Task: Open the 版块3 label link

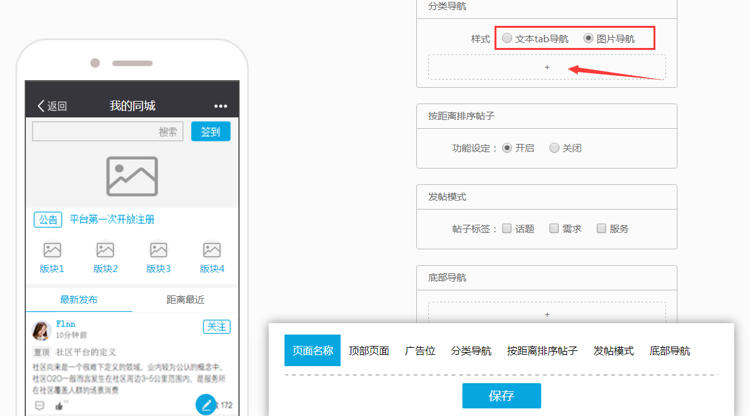Action: coord(158,268)
